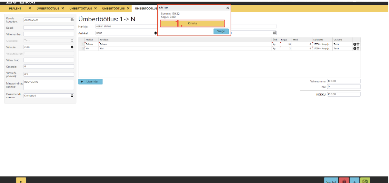Viewport: 389px width, 183px height.
Task: Show info for Betoon row
Action: 354,44
